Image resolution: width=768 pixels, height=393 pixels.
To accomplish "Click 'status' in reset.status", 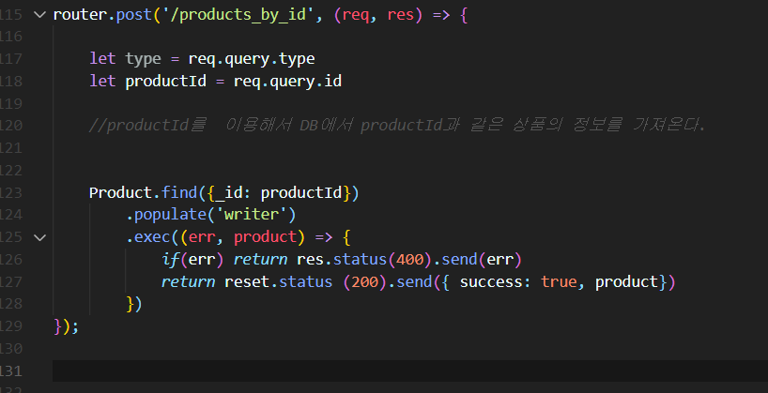I will tap(306, 282).
